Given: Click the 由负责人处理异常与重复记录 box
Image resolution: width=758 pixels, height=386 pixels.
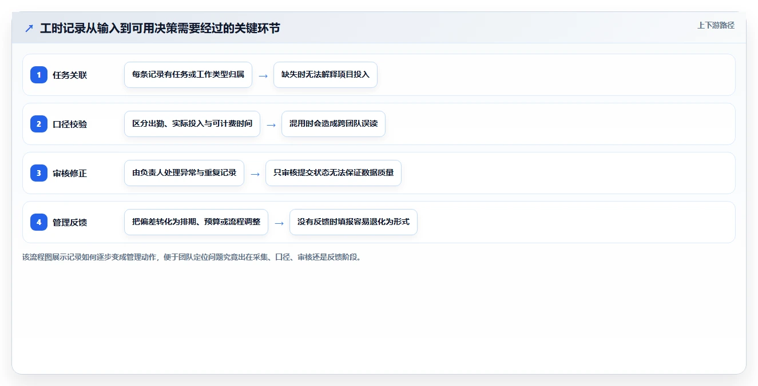Looking at the screenshot, I should point(184,173).
